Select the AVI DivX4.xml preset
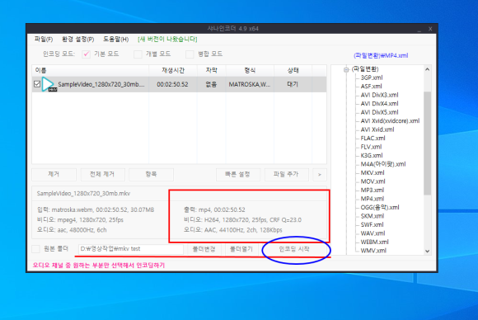 379,104
